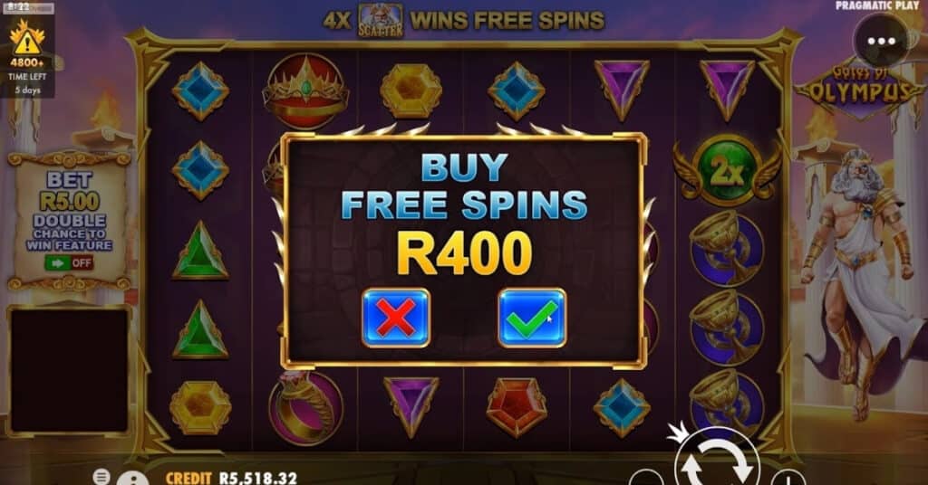This screenshot has height=485, width=928.
Task: Click the red pentagon gem symbol
Action: (x=516, y=407)
